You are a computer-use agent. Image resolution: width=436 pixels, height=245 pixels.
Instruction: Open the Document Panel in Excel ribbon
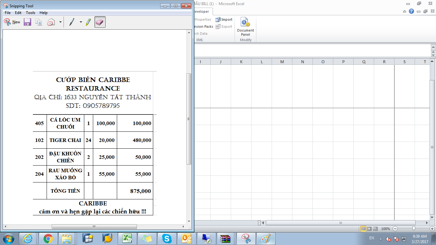pyautogui.click(x=245, y=27)
